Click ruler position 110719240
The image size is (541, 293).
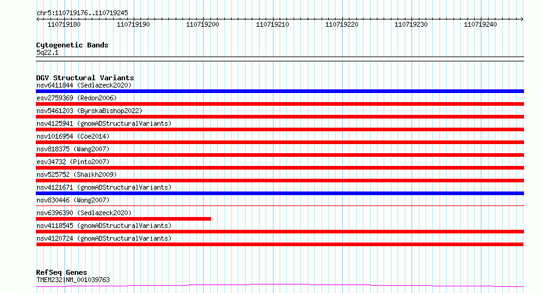click(x=480, y=24)
